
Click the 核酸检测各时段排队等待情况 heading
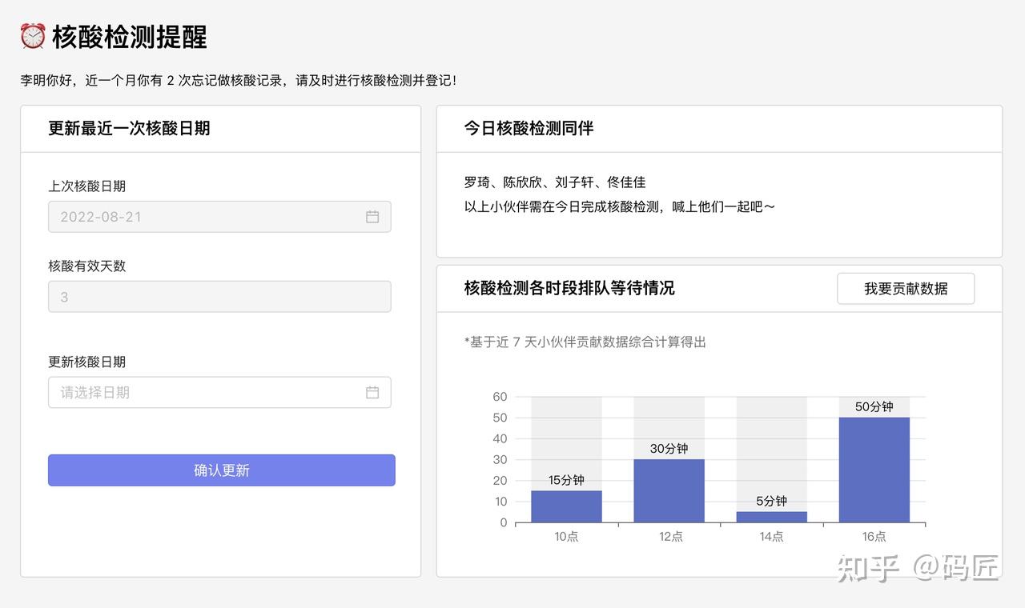coord(569,288)
